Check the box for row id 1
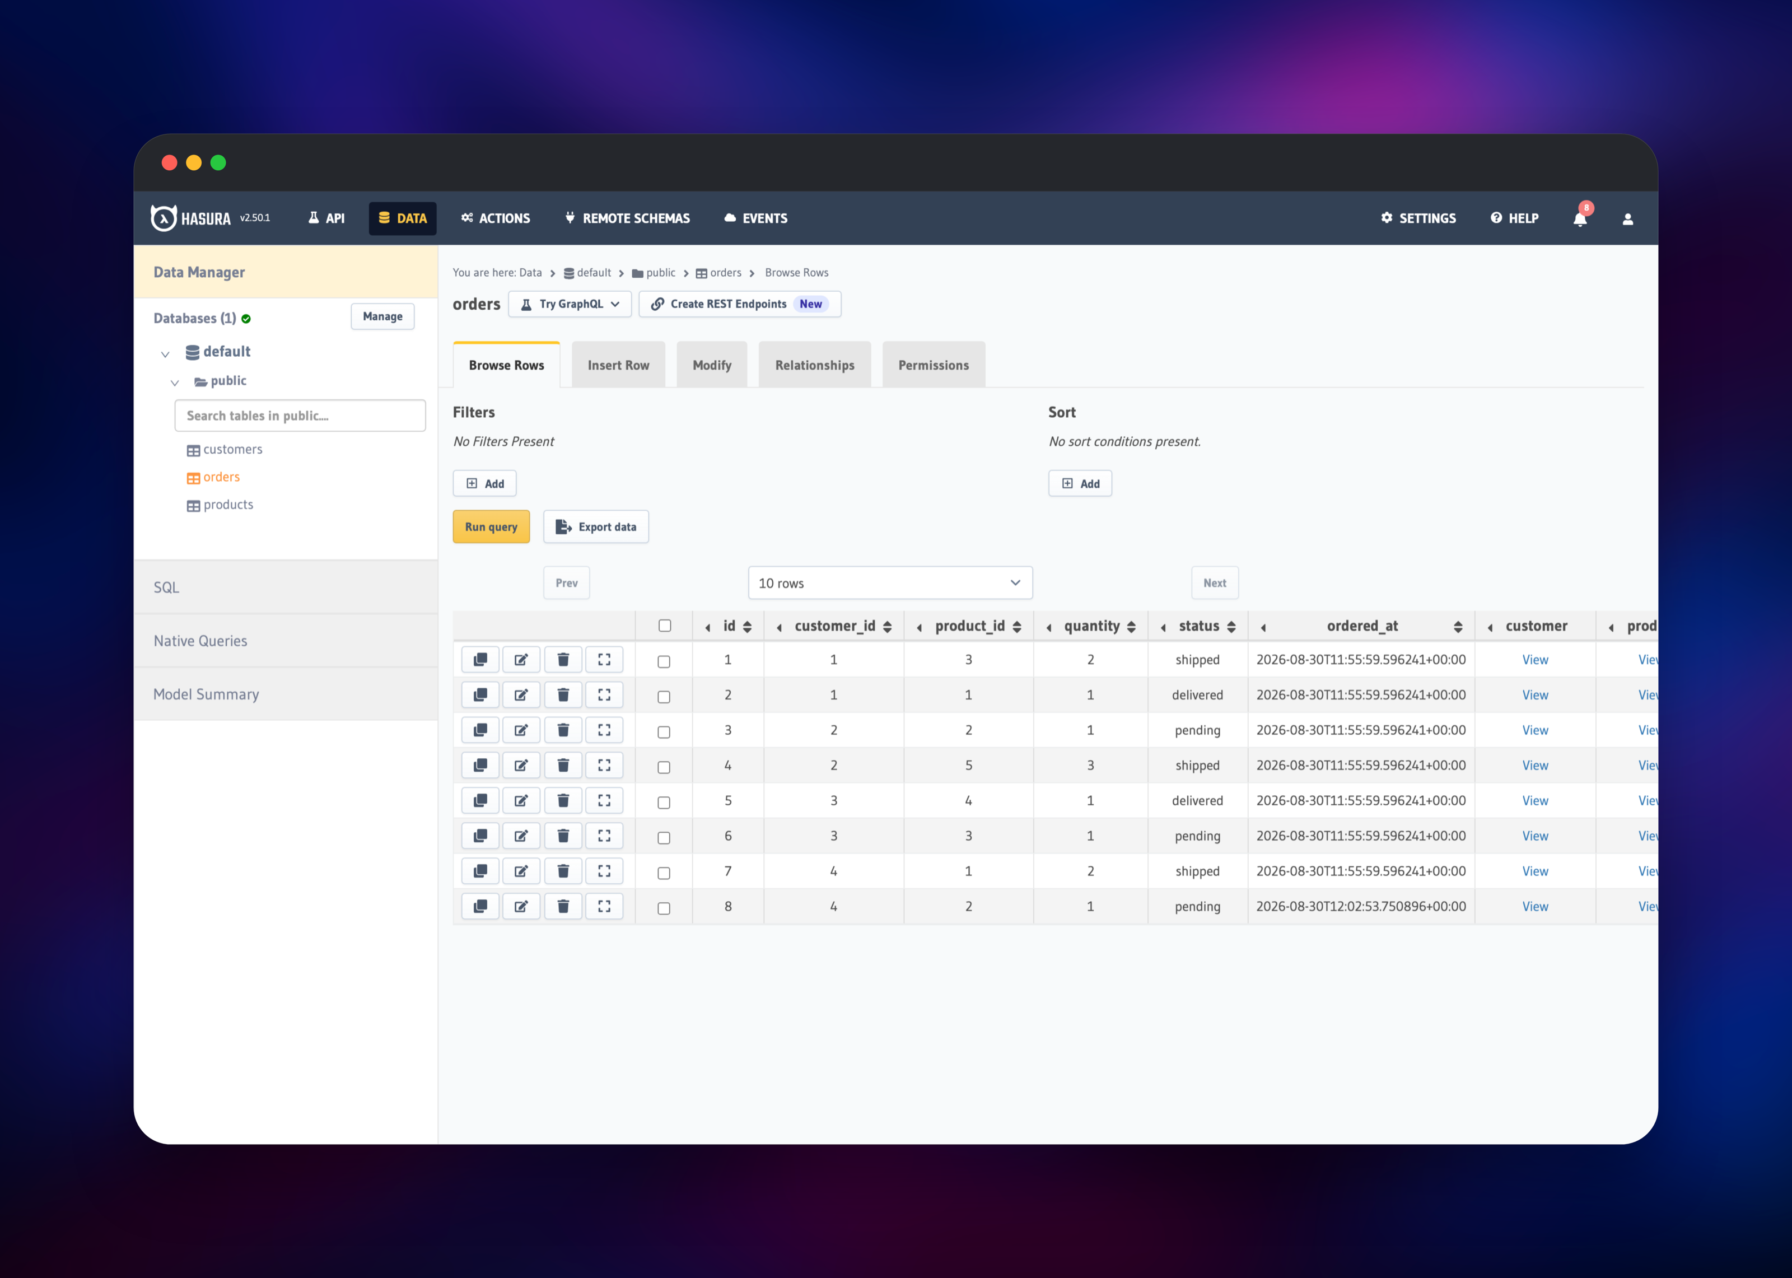The image size is (1792, 1278). pos(664,662)
